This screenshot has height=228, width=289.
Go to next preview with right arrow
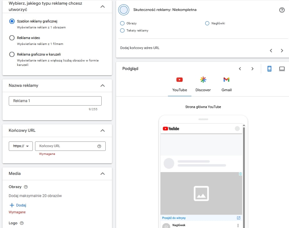coord(252,69)
